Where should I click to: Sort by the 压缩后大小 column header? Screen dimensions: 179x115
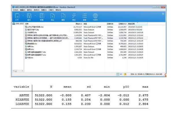[x=123, y=24]
